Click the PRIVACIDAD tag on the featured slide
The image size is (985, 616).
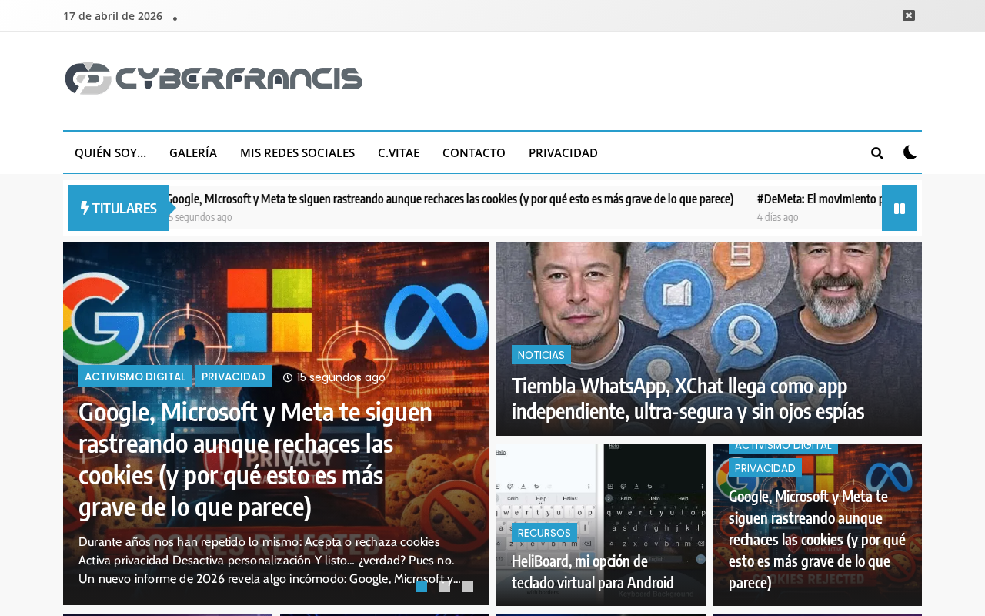[233, 377]
